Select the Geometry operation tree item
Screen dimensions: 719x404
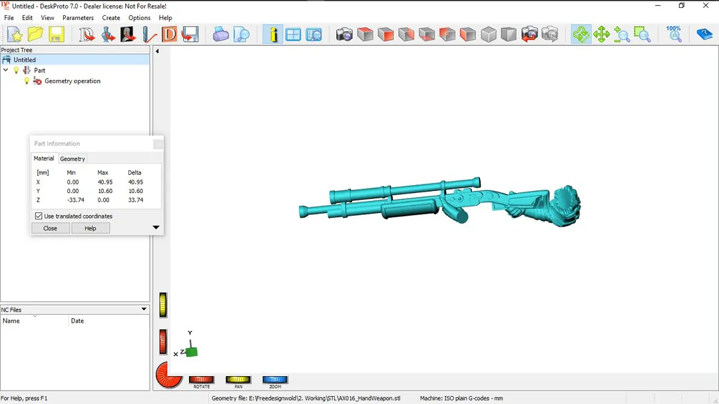pyautogui.click(x=73, y=81)
